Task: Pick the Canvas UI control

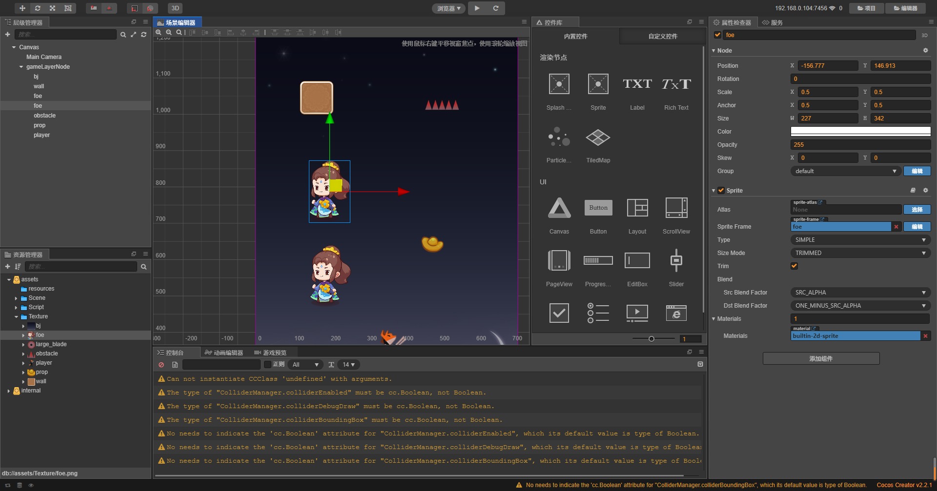Action: coord(559,216)
